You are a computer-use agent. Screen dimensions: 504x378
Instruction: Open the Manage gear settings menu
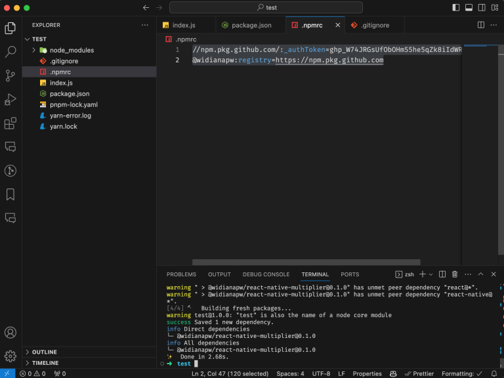click(10, 356)
